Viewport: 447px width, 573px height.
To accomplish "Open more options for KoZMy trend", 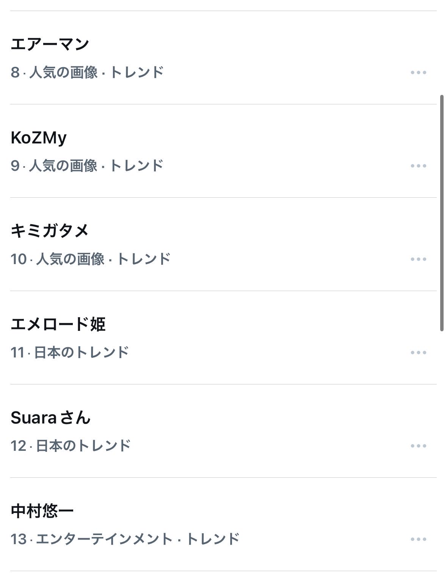I will click(x=418, y=166).
